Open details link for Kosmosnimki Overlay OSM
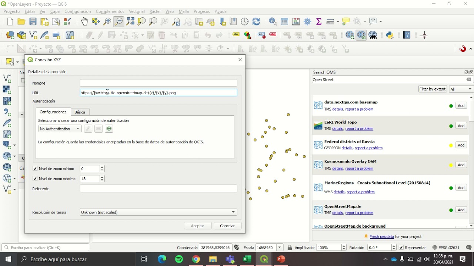 click(x=338, y=168)
